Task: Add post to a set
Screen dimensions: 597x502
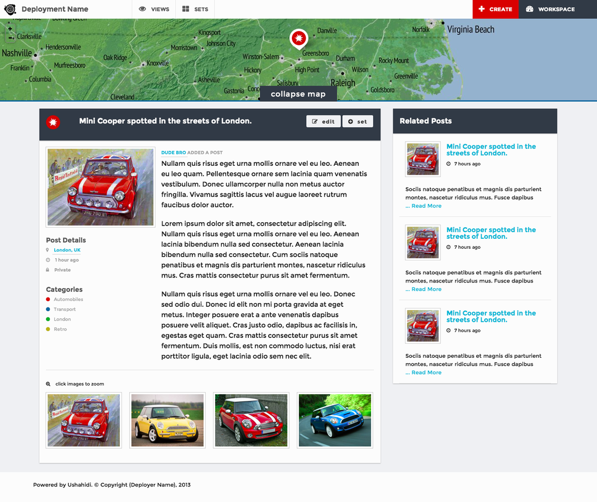Action: coord(358,122)
